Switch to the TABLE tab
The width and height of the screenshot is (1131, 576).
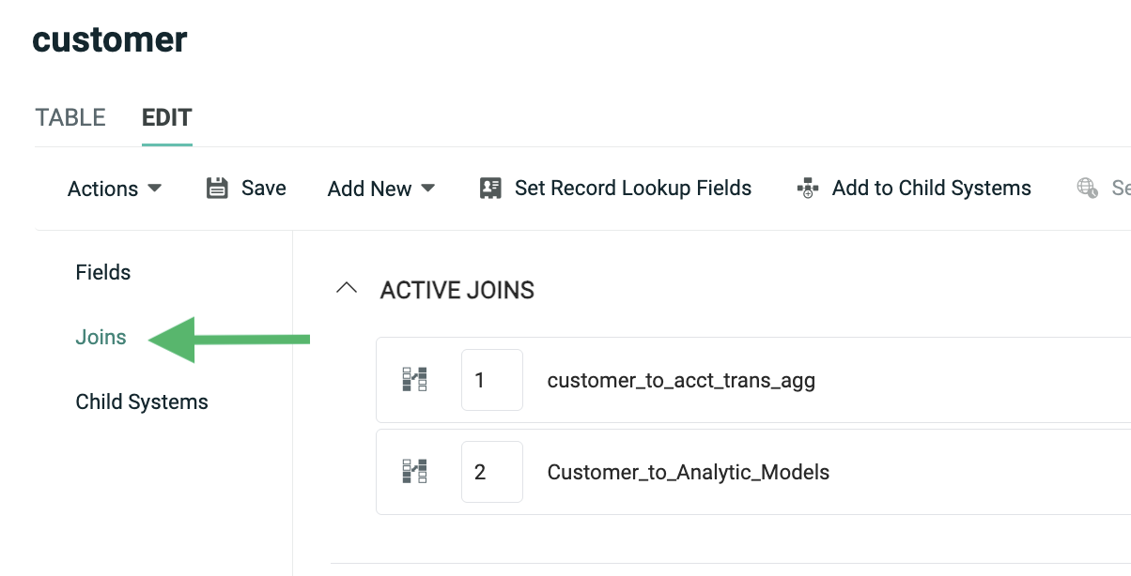[70, 118]
